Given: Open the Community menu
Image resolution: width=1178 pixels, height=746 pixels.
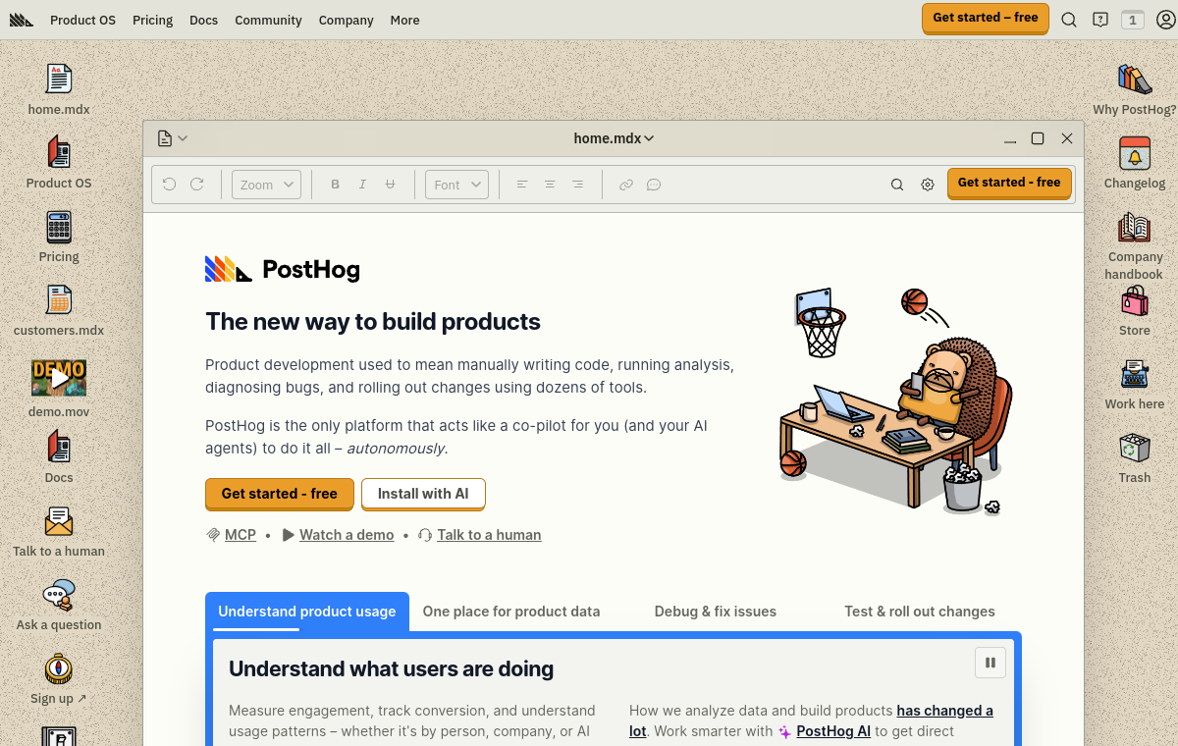Looking at the screenshot, I should 268,20.
